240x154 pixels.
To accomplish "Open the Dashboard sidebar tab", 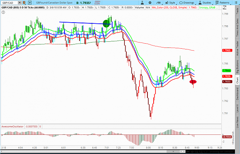I will (237, 93).
